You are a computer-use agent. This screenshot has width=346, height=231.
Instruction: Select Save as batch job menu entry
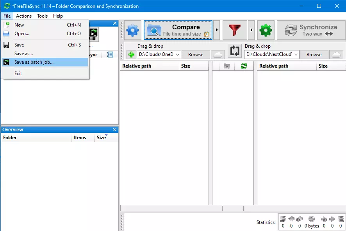point(34,62)
